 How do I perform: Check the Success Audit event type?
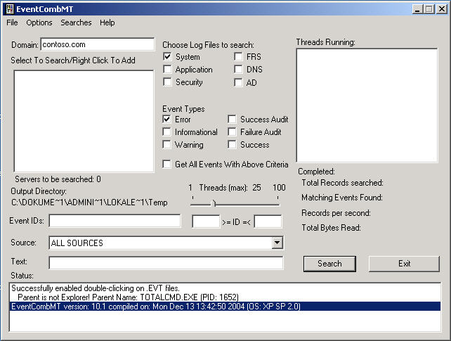(x=232, y=119)
